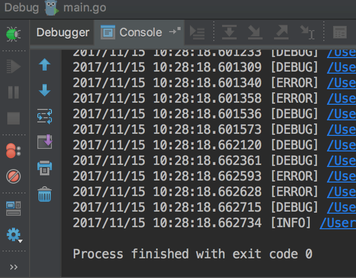Open the debug settings gear dropdown

13,235
